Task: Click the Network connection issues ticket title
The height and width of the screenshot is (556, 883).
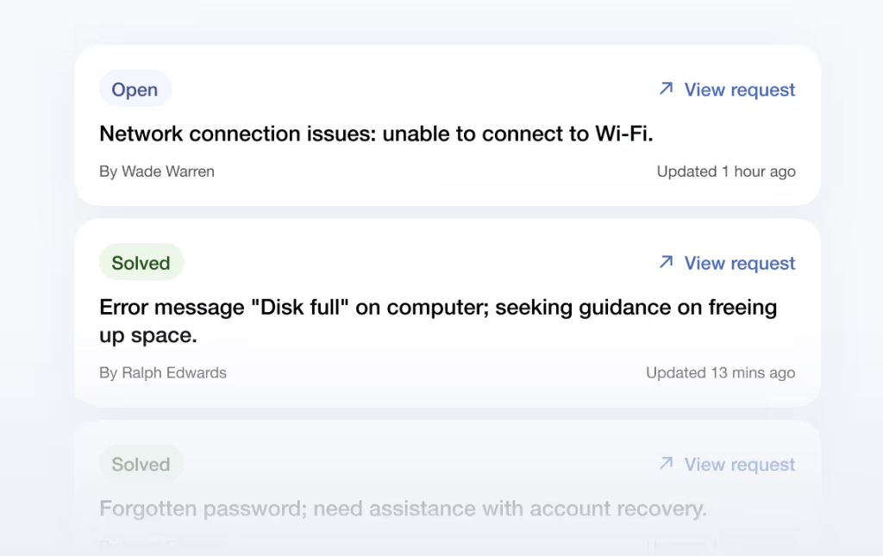Action: pos(377,134)
